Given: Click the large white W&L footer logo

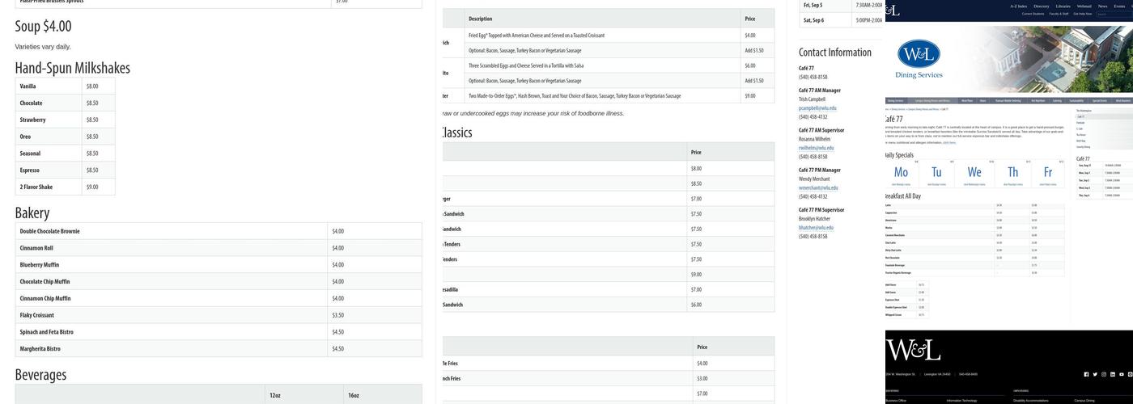Looking at the screenshot, I should pyautogui.click(x=914, y=351).
